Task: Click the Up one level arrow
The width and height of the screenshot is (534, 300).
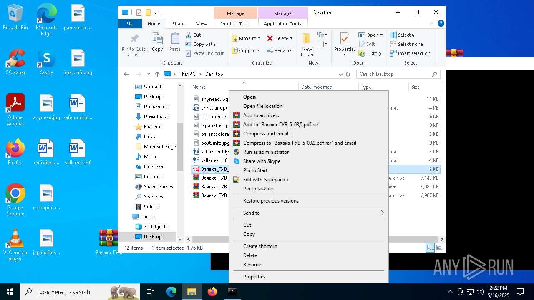Action: [157, 74]
